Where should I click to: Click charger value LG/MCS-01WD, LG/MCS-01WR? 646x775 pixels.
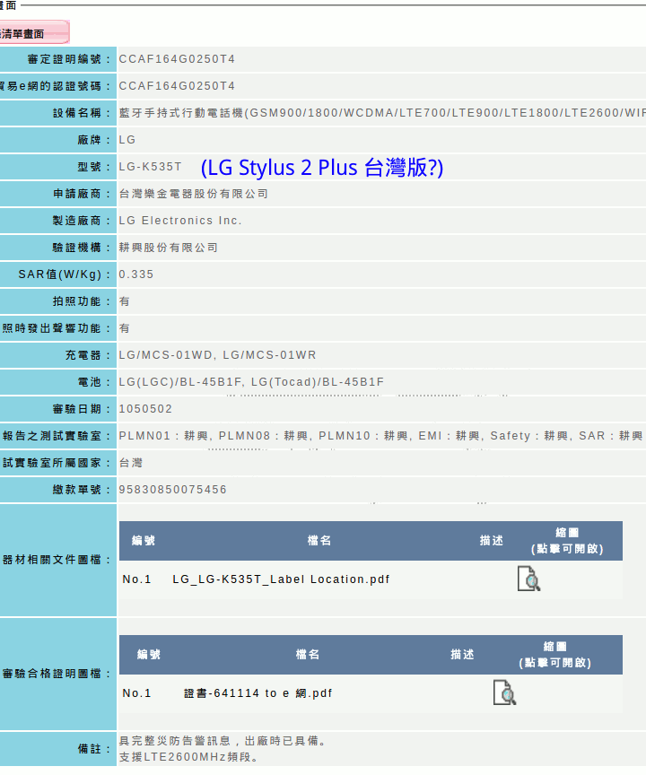217,355
